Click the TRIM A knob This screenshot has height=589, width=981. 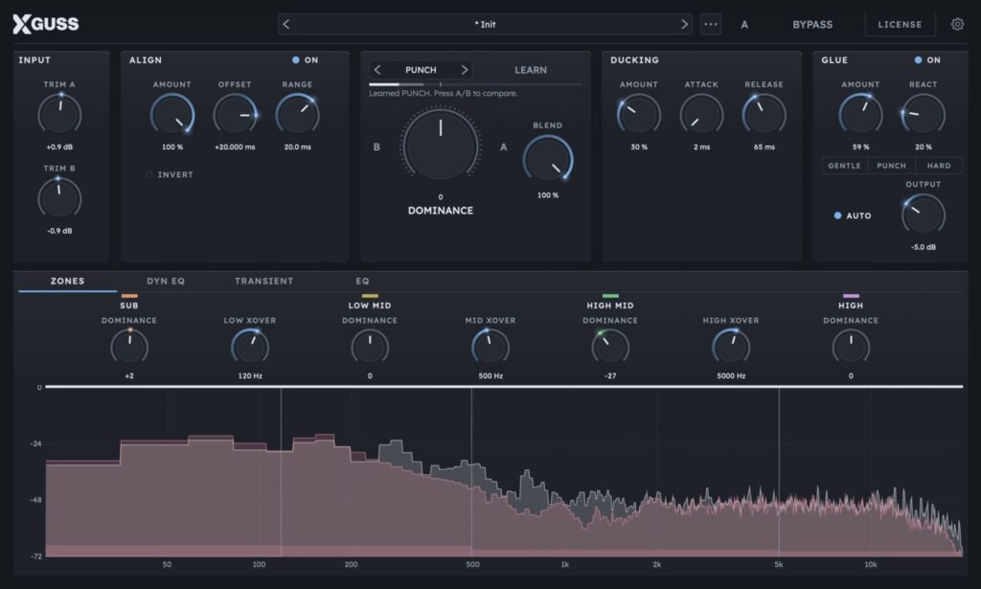pyautogui.click(x=59, y=114)
